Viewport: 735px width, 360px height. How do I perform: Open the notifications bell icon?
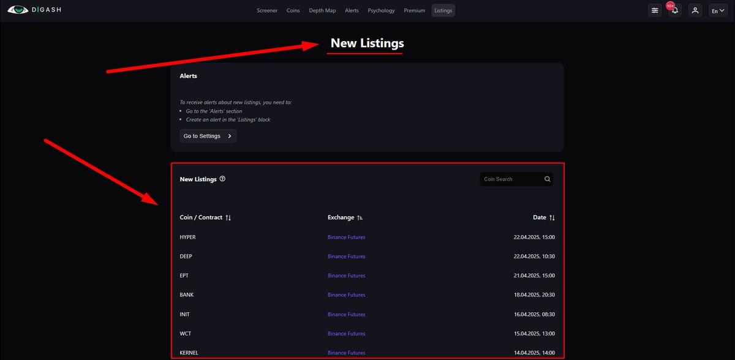[675, 10]
